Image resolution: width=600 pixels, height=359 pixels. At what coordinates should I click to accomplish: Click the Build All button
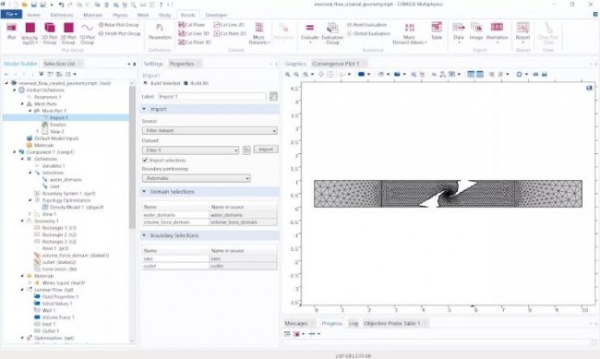197,83
